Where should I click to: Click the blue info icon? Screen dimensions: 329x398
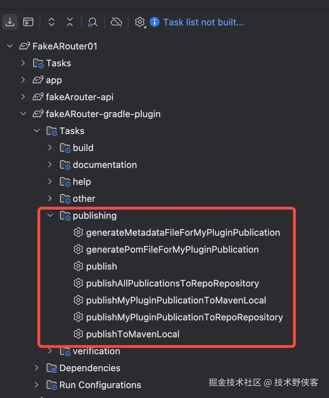tap(155, 22)
